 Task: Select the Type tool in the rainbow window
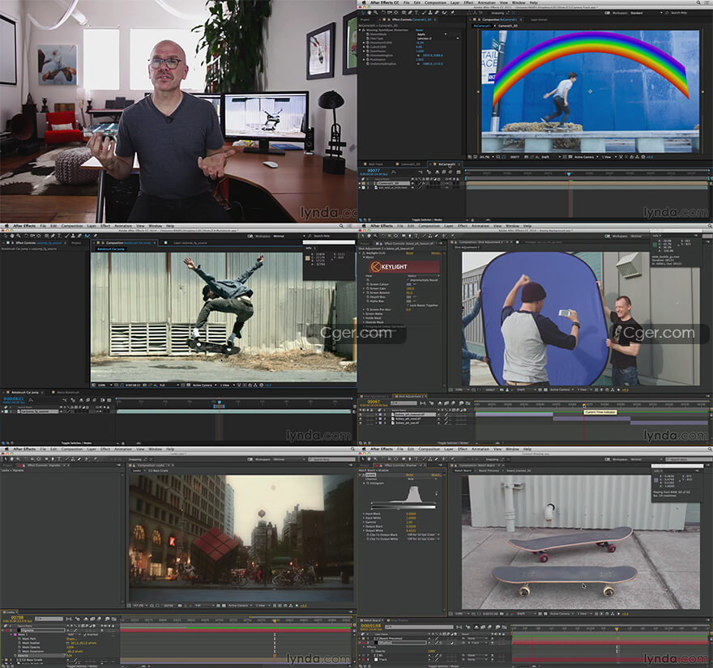pos(416,13)
